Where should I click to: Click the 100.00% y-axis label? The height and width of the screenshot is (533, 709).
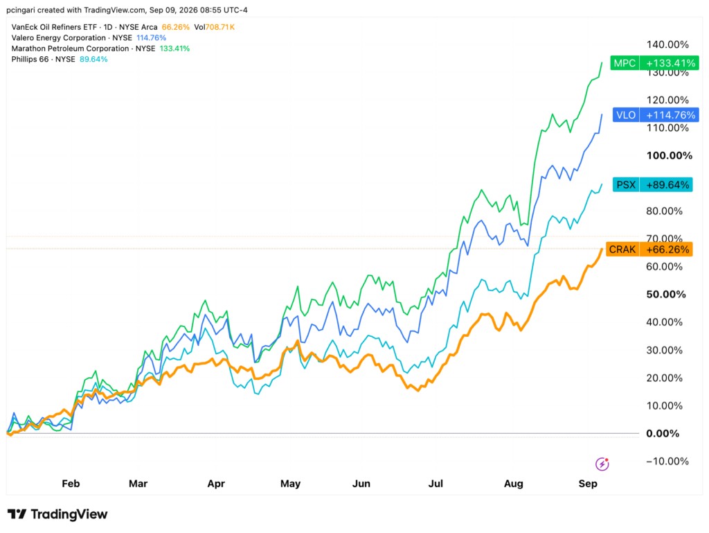pyautogui.click(x=670, y=156)
